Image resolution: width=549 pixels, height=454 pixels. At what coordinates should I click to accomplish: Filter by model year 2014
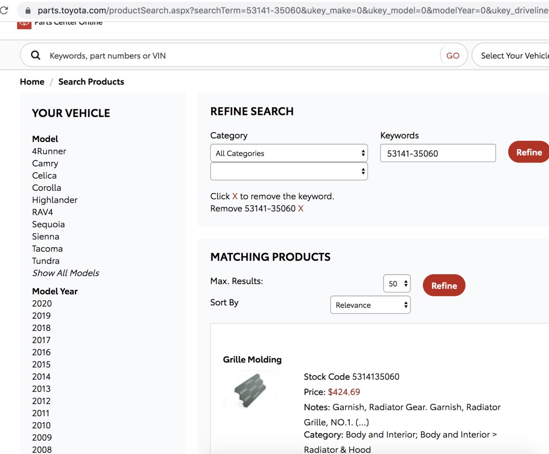pyautogui.click(x=42, y=377)
